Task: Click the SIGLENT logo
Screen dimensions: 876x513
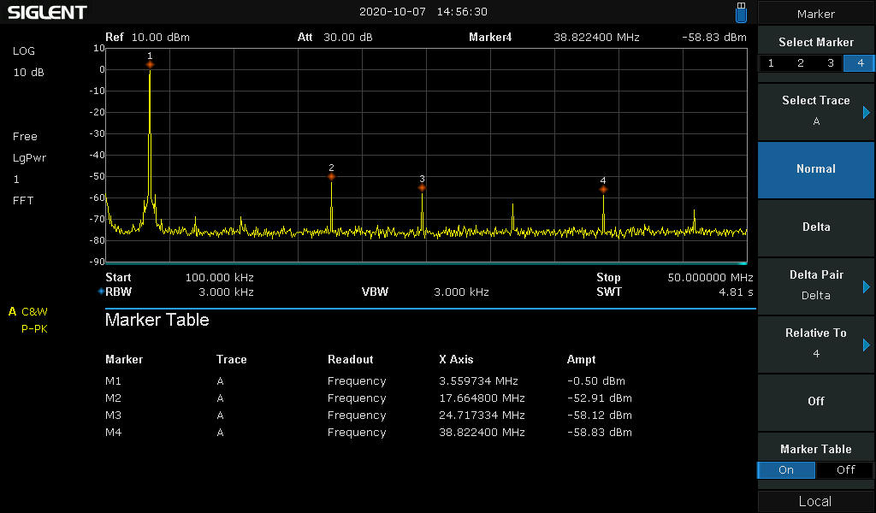Action: click(47, 13)
